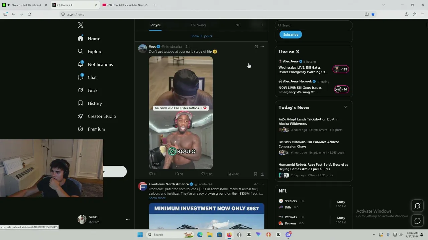Open Microsoft Edge from the taskbar
Image resolution: width=428 pixels, height=240 pixels.
(x=200, y=235)
